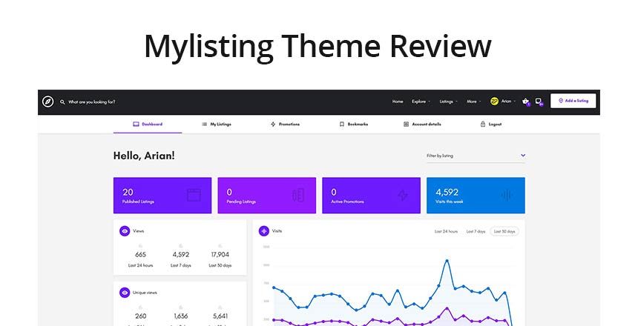Screen dimensions: 638x326
Task: Click the My Listings list icon
Action: [204, 124]
